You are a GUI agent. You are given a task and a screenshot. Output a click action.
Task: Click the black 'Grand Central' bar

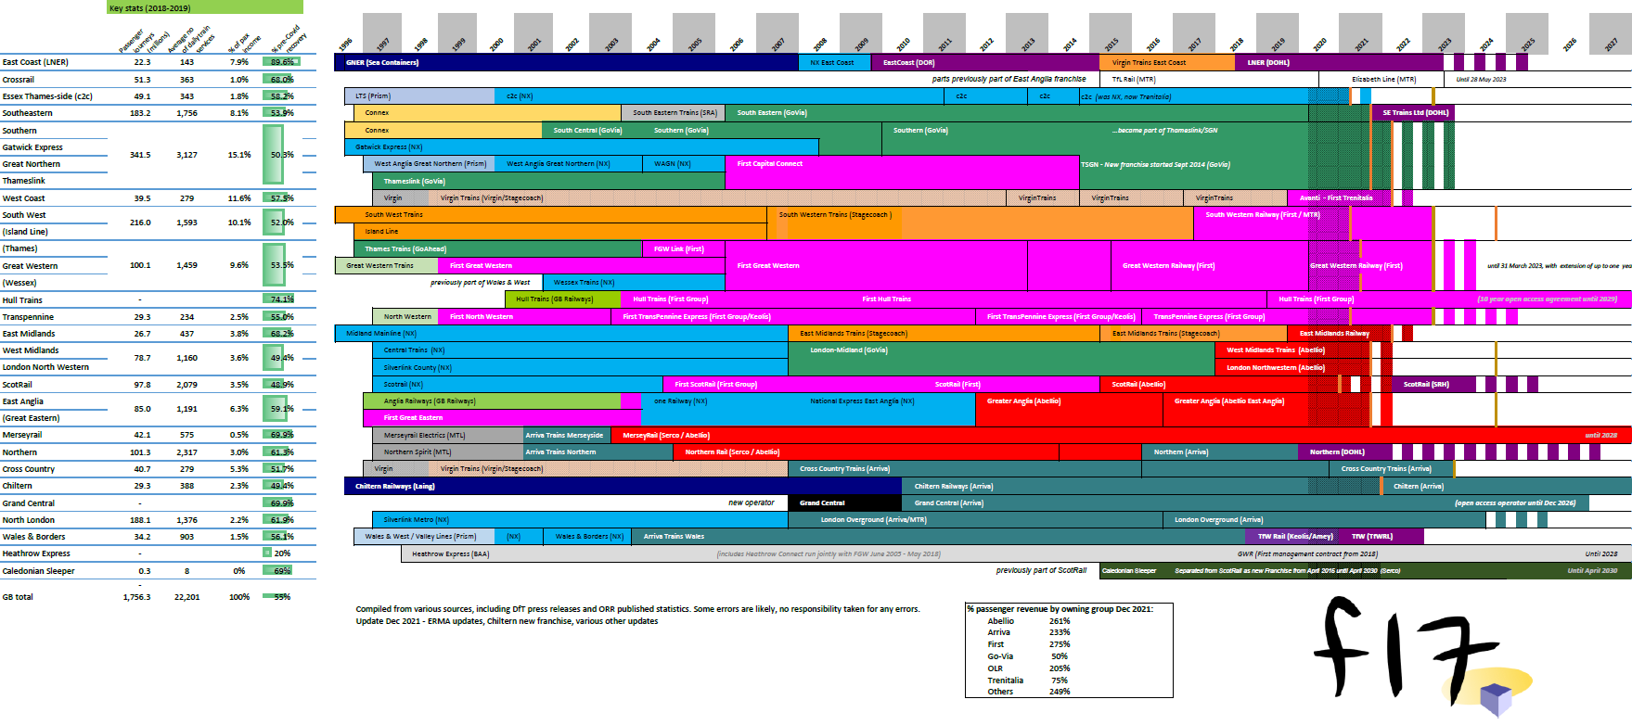[x=845, y=503]
